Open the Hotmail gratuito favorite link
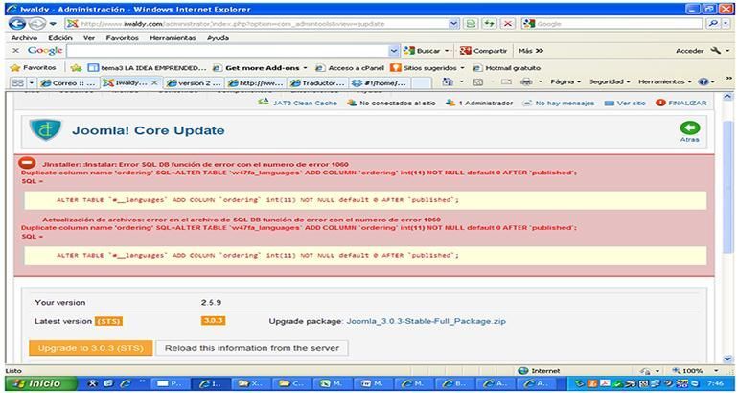 (x=506, y=68)
